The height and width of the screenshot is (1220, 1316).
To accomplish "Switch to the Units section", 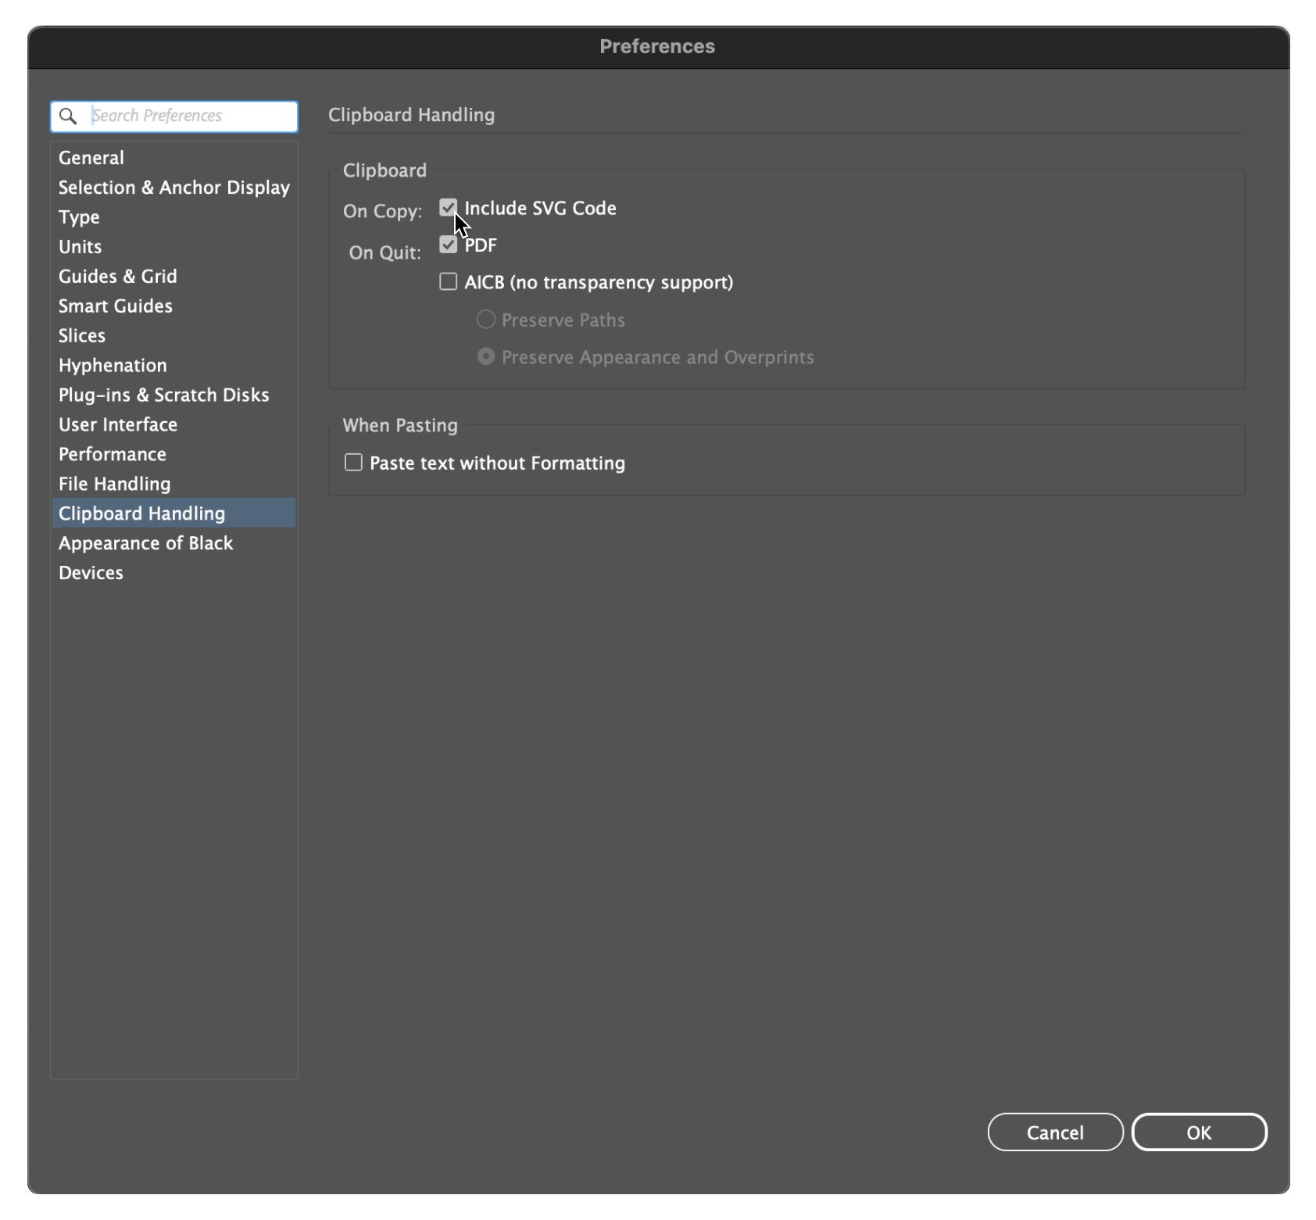I will (79, 246).
